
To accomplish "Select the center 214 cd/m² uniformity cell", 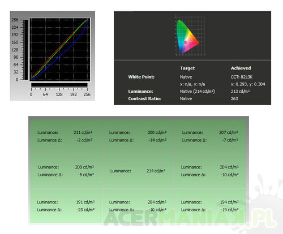I will click(138, 171).
